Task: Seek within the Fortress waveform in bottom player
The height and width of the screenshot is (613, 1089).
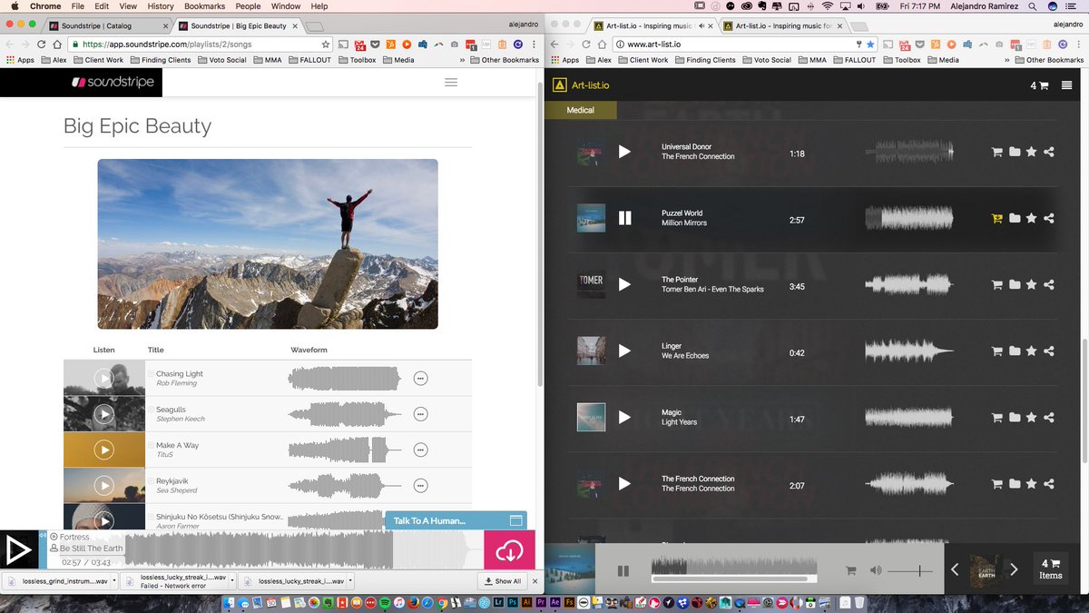Action: click(305, 549)
